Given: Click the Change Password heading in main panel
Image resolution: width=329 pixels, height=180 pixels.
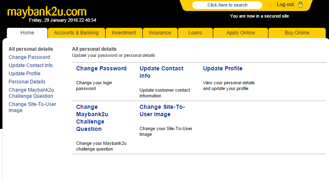Looking at the screenshot, I should (x=101, y=68).
